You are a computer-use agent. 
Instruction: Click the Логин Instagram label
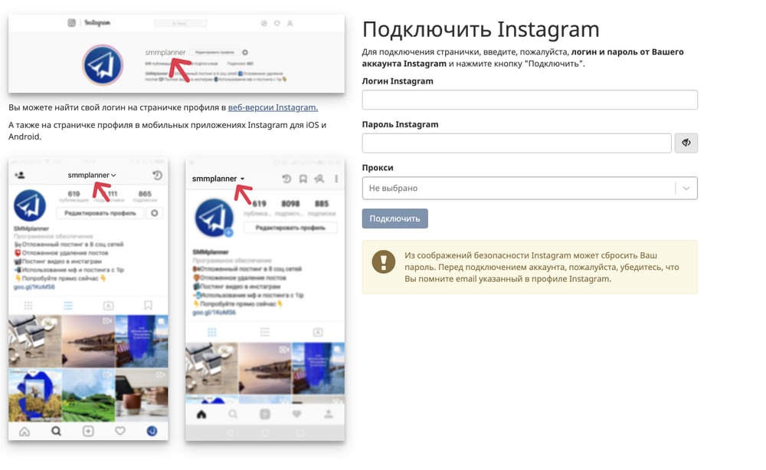pos(398,81)
